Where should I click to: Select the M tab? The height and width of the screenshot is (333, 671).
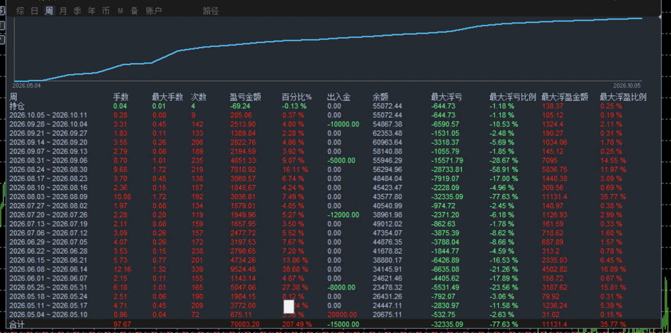click(x=120, y=11)
